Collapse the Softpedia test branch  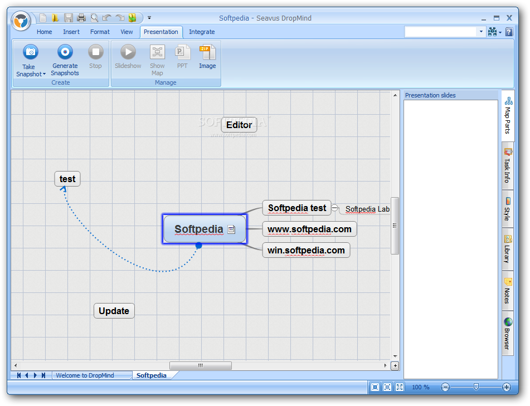pos(334,208)
